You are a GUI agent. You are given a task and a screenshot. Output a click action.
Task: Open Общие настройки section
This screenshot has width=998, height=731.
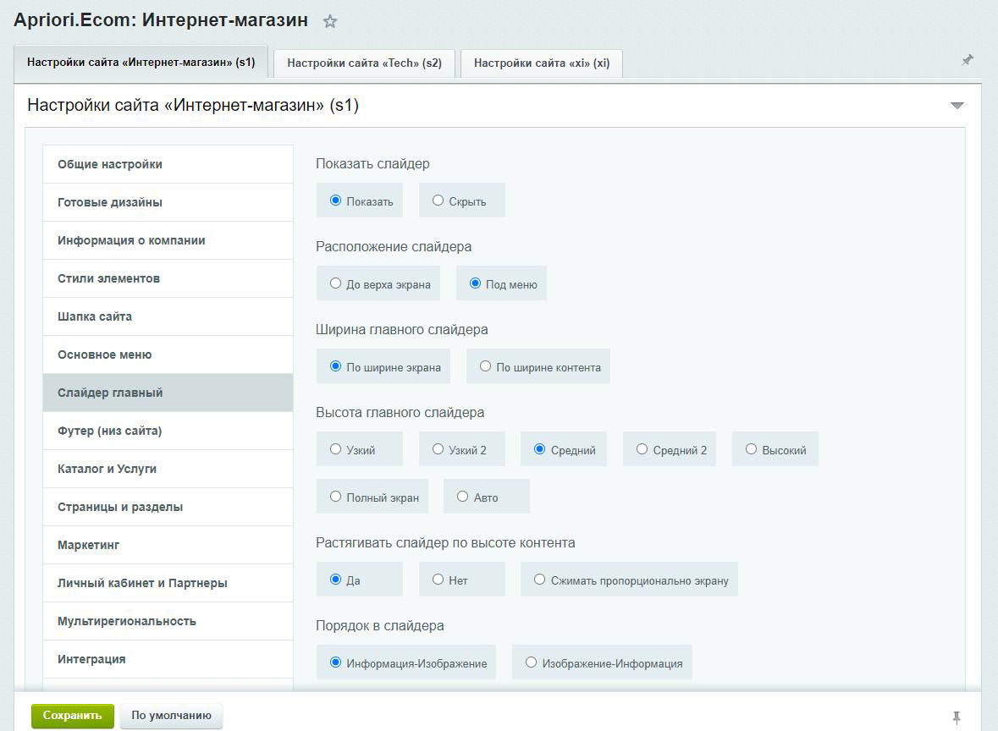(168, 164)
